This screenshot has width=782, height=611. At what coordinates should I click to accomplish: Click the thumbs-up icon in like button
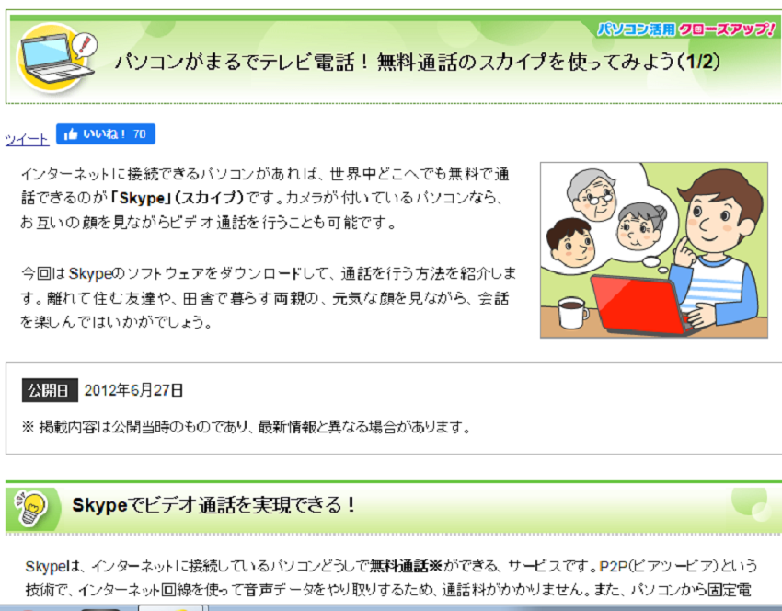[71, 134]
